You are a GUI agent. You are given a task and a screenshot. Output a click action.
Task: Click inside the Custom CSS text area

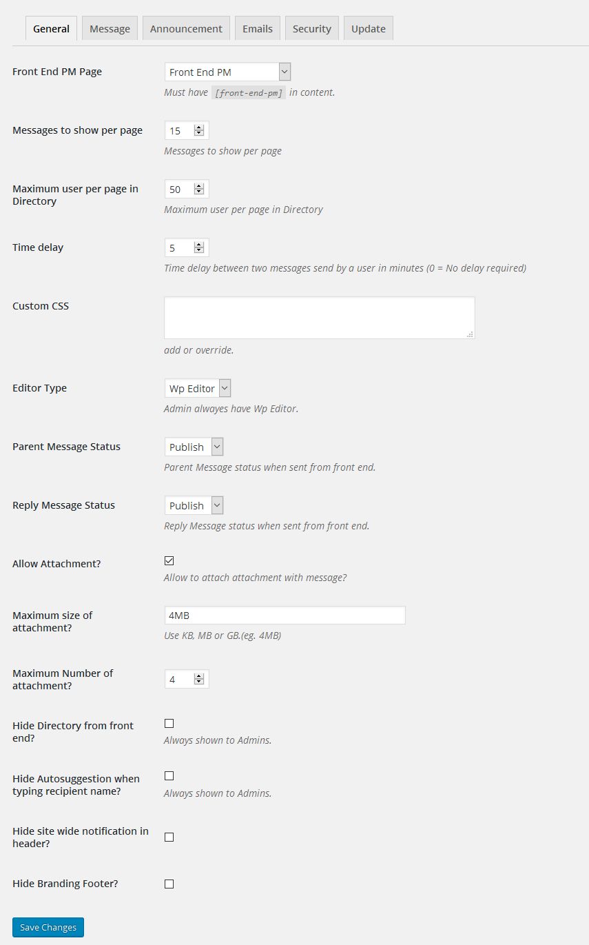click(319, 317)
